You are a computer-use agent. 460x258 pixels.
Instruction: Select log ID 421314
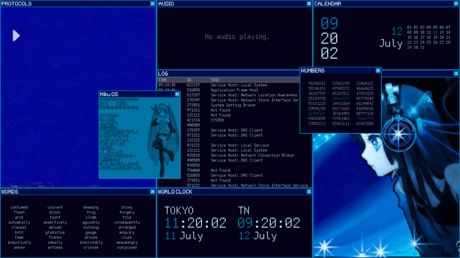pyautogui.click(x=193, y=120)
